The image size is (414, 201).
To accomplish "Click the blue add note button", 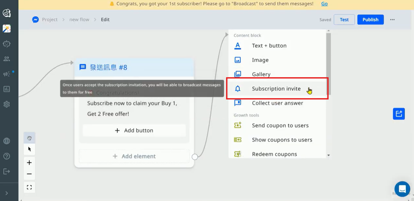I will coord(399,114).
